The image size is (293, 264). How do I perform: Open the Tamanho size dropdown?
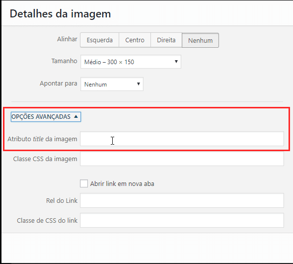point(131,62)
